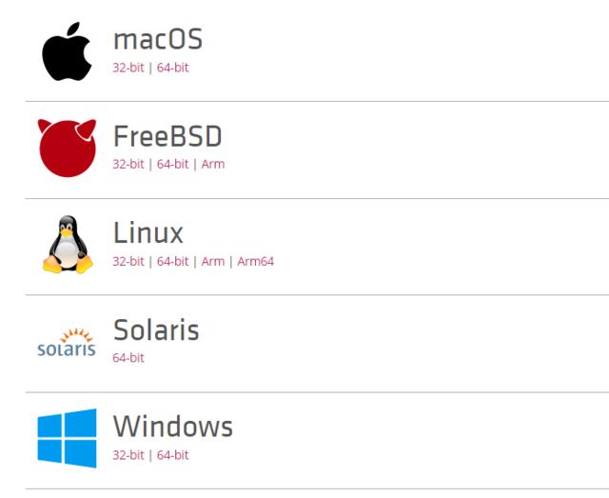Select FreeBSD 64-bit download
The width and height of the screenshot is (609, 498).
coord(172,164)
